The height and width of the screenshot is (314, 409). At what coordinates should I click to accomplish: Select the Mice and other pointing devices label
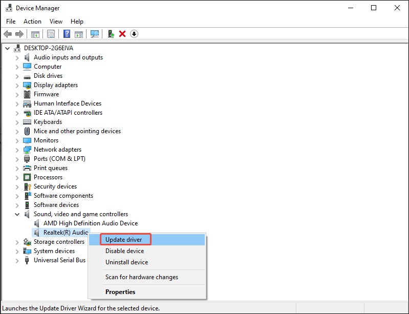(x=77, y=131)
